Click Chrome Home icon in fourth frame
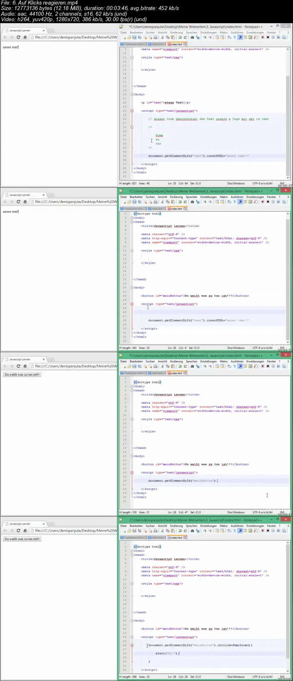 pos(25,531)
